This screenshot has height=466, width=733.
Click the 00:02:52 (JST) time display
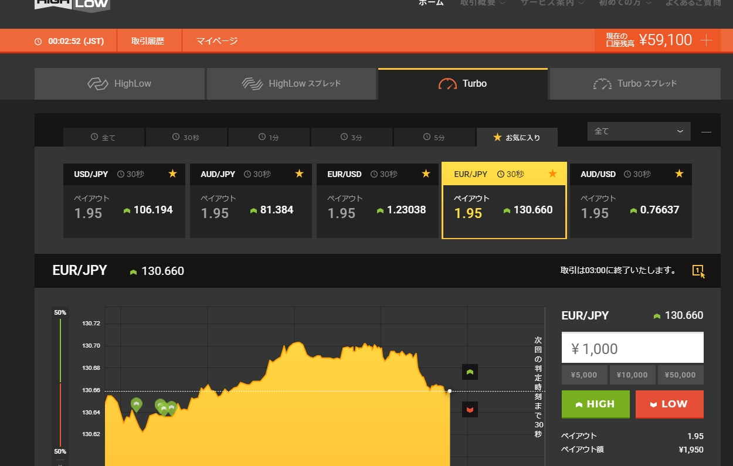point(76,42)
